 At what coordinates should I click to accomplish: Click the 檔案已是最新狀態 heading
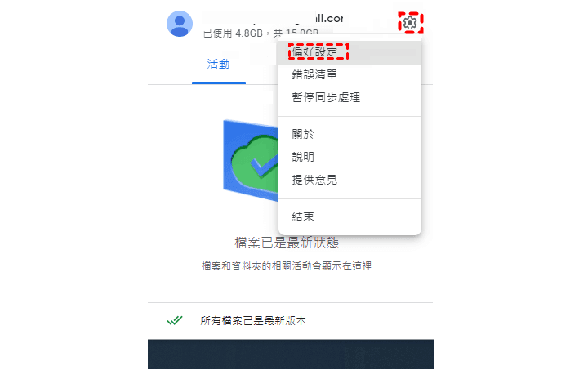(287, 243)
